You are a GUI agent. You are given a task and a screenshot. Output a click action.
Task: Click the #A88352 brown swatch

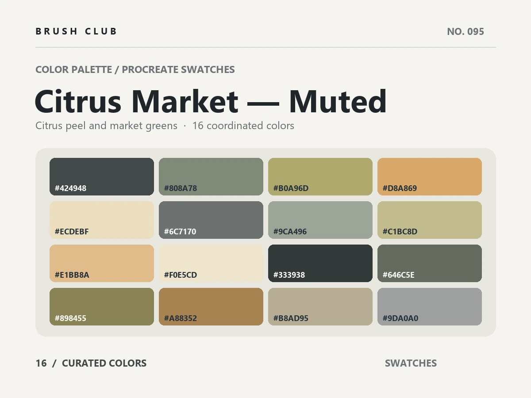211,306
